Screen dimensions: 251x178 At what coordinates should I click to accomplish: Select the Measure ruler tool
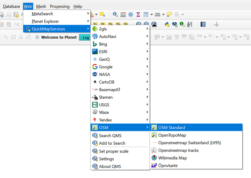pyautogui.click(x=158, y=15)
